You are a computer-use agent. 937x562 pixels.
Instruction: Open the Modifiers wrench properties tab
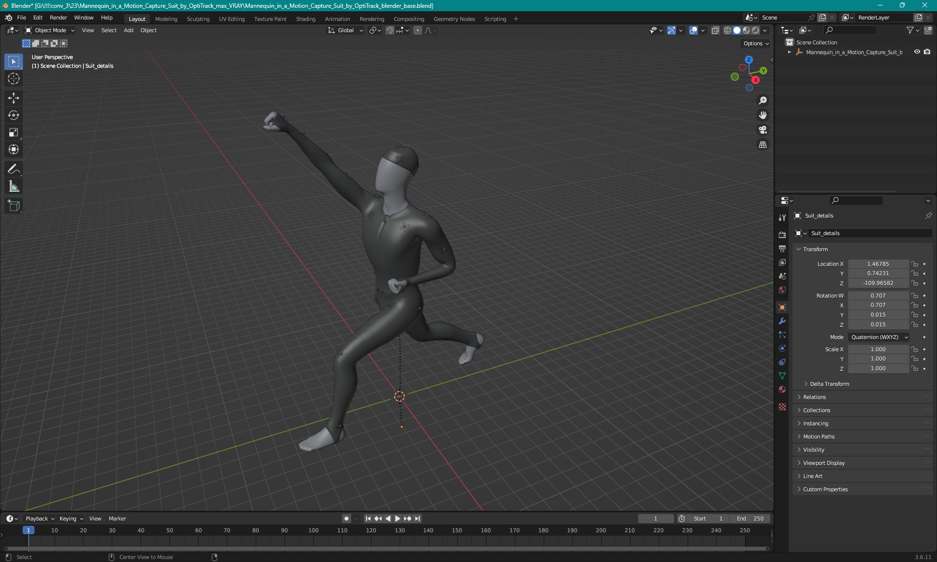pos(782,321)
